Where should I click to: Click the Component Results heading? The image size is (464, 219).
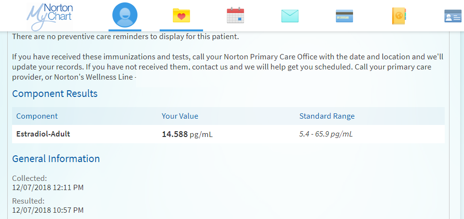55,94
